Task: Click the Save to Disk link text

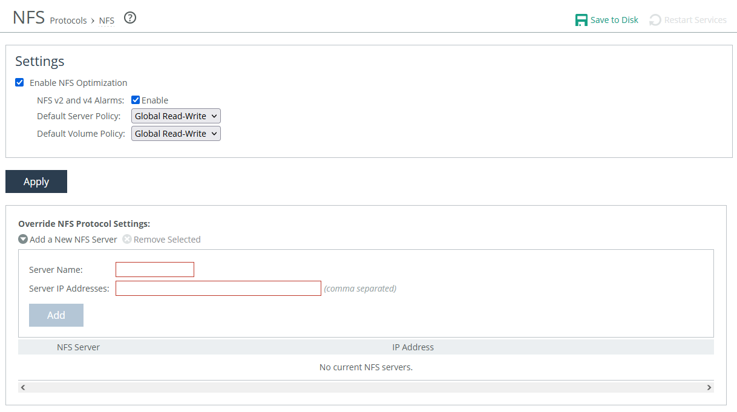Action: [x=614, y=20]
